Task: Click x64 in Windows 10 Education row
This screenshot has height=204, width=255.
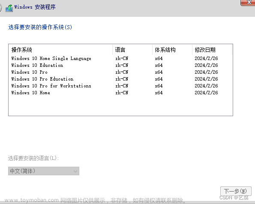Action: (159, 65)
